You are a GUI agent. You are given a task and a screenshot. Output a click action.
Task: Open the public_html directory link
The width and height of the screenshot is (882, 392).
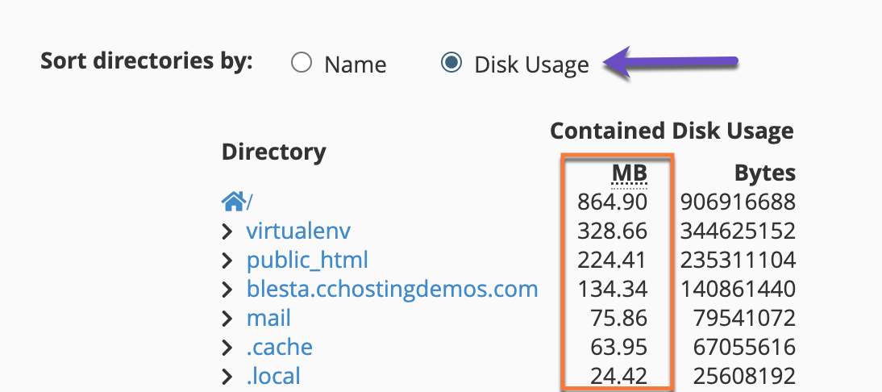click(x=307, y=261)
